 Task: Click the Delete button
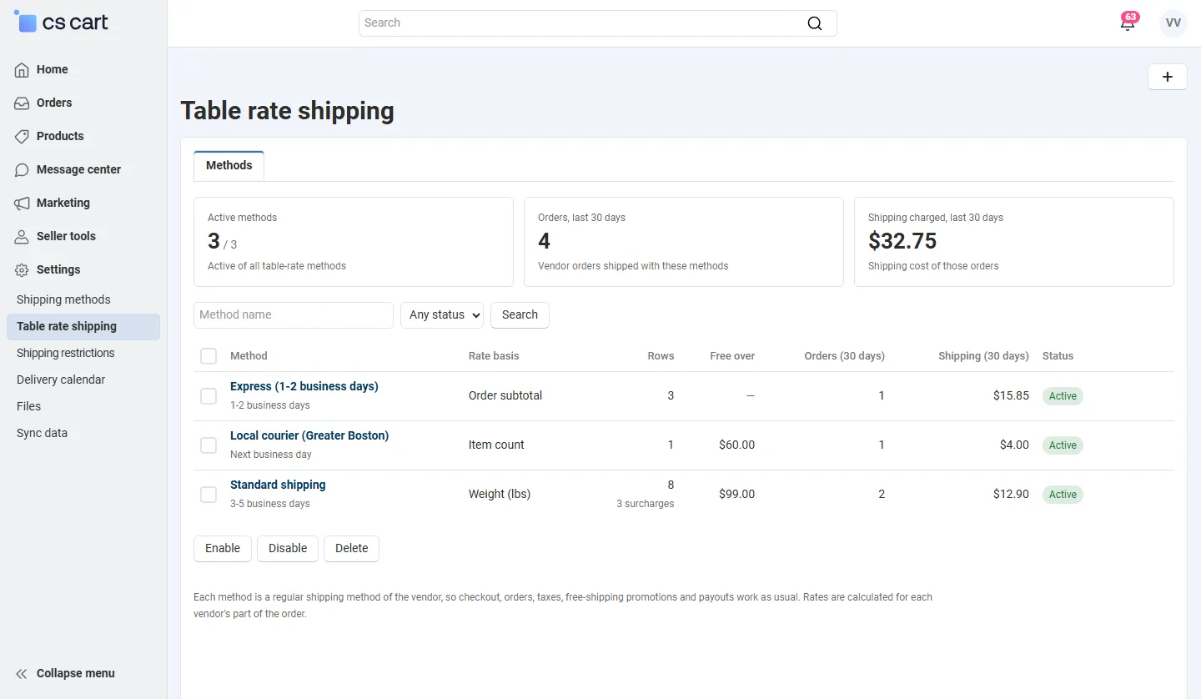[351, 549]
